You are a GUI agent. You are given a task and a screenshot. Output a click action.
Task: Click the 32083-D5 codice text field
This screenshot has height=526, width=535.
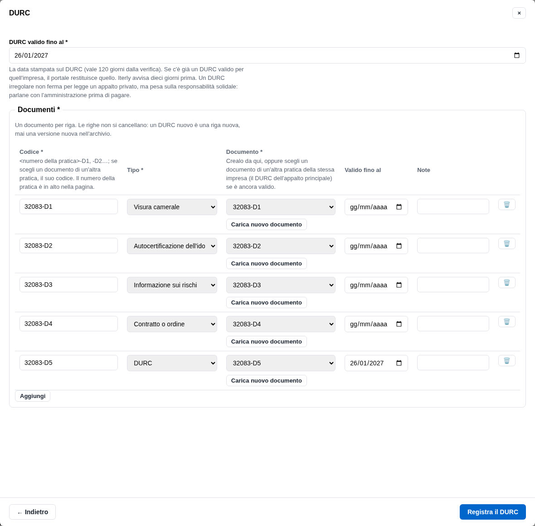[68, 363]
